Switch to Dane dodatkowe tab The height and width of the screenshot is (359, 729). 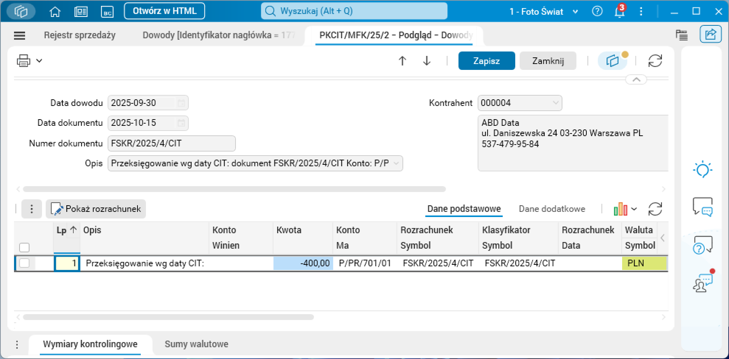click(x=552, y=209)
